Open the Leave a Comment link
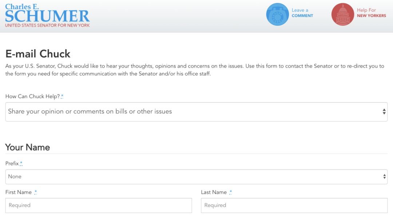 (302, 13)
